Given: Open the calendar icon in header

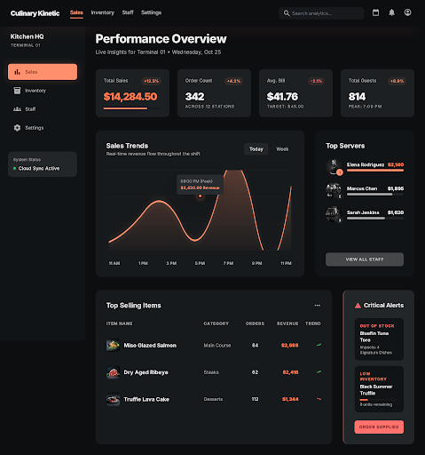Looking at the screenshot, I should point(375,12).
